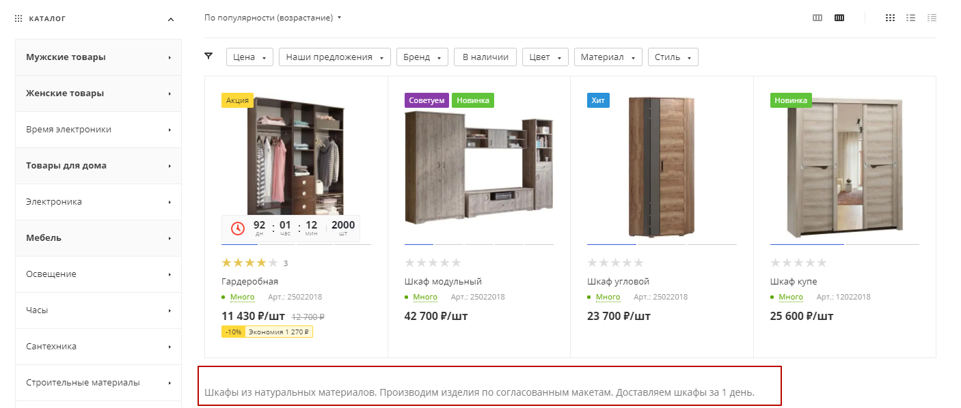Open sorting dropdown По популярности (возрастание)

point(273,18)
